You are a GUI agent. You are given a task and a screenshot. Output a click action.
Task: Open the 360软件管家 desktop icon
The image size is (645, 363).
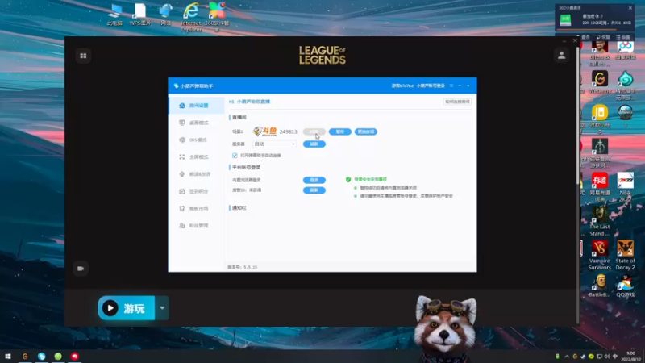point(217,17)
